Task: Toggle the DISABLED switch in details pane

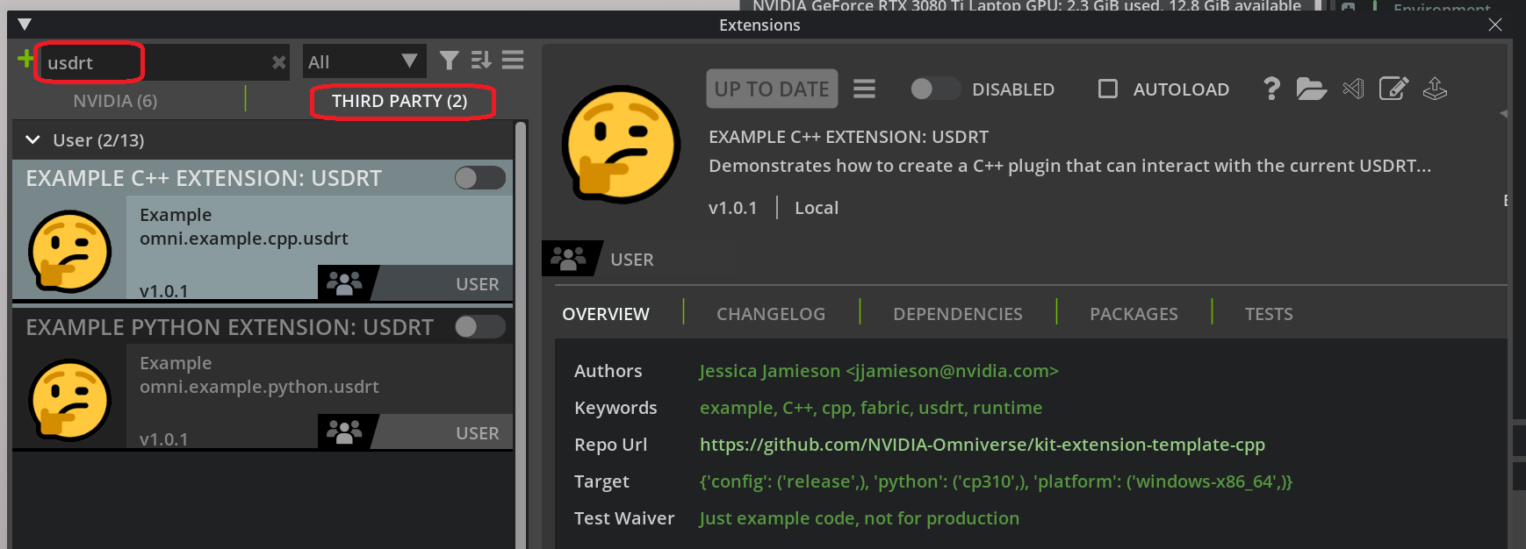Action: point(935,89)
